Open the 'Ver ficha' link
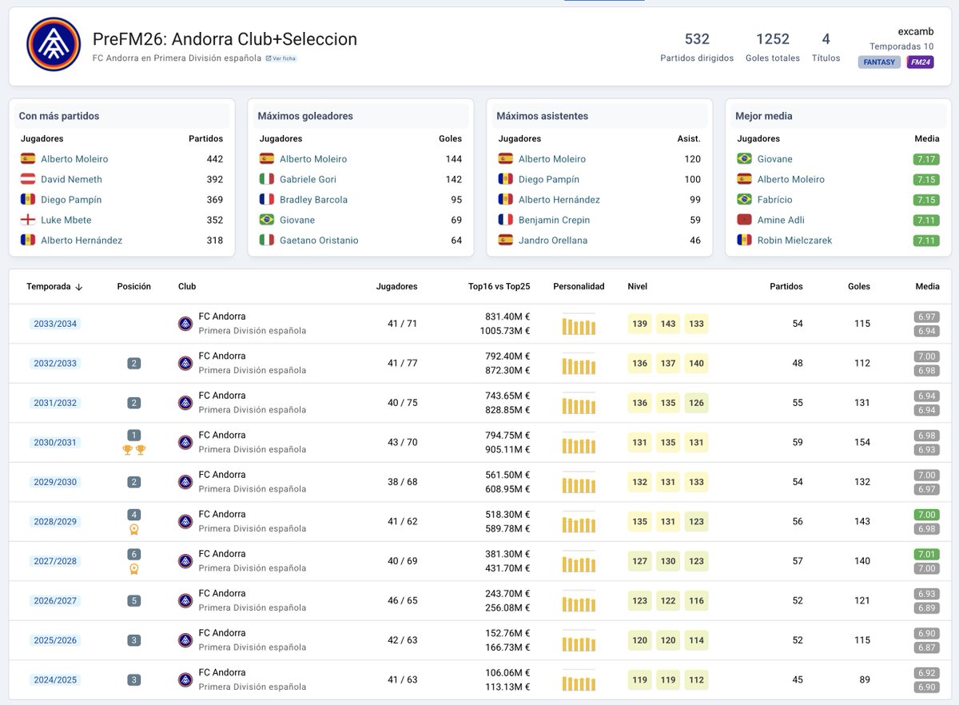Viewport: 959px width, 705px height. click(281, 58)
